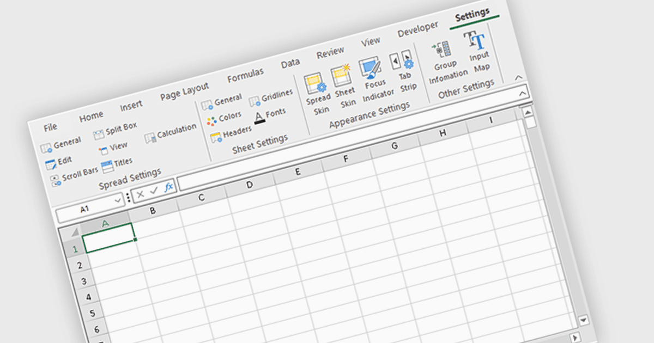Select column B header
This screenshot has height=343, width=654.
click(153, 210)
